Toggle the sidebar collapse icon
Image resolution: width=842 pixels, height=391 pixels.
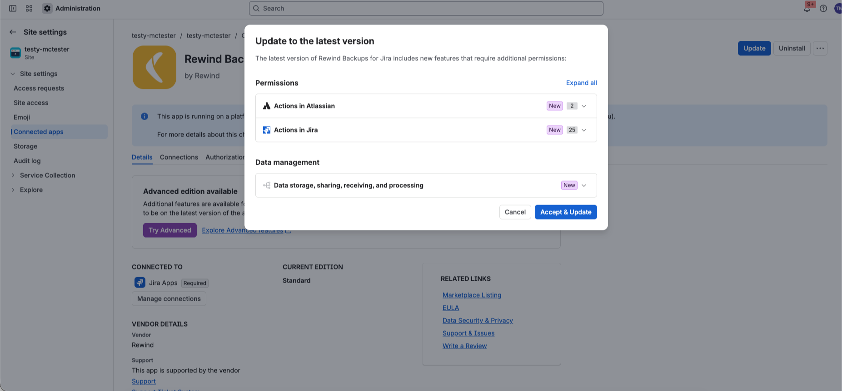click(13, 8)
